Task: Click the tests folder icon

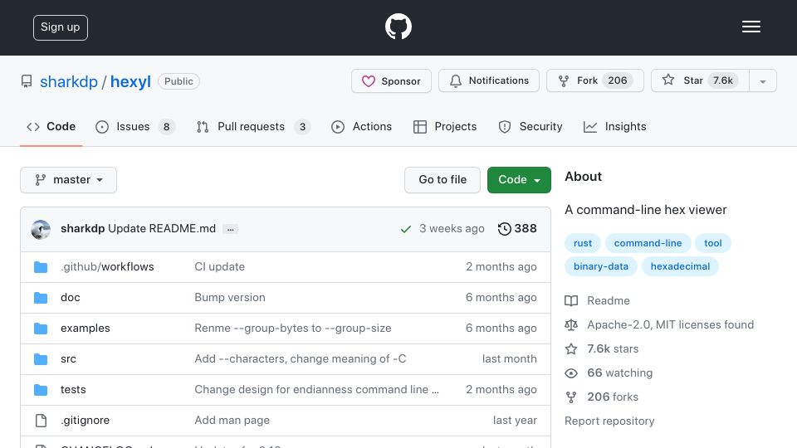Action: point(41,390)
